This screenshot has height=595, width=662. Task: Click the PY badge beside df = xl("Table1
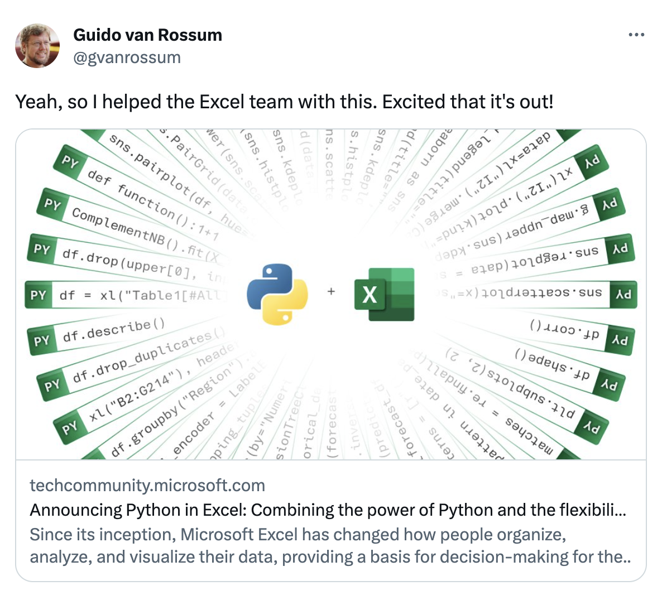point(38,295)
